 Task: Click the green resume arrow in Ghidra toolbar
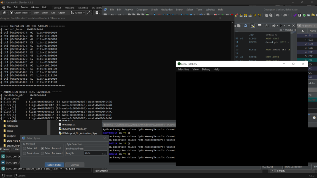tap(223, 15)
